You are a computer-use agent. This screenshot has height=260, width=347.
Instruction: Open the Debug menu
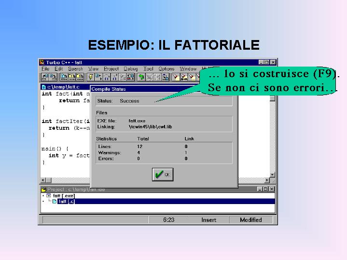tap(130, 69)
